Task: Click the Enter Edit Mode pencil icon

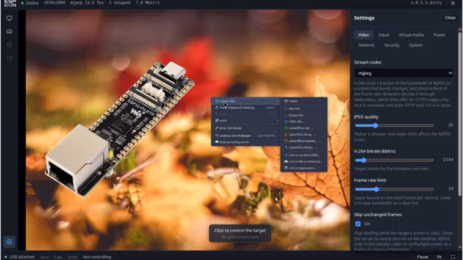Action: pyautogui.click(x=217, y=128)
